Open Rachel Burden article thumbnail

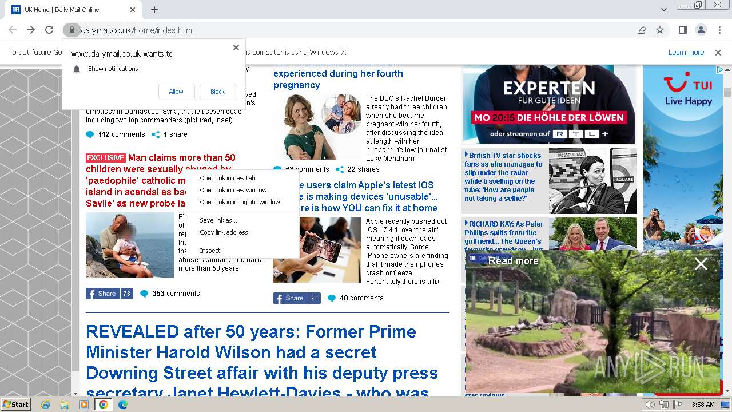point(317,126)
